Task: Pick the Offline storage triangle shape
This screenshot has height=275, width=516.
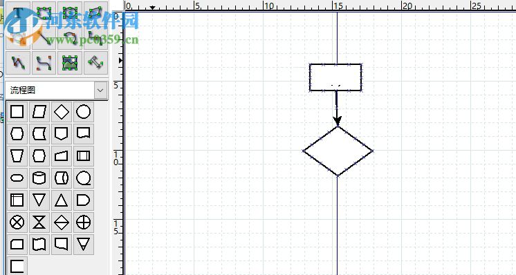Action: pyautogui.click(x=83, y=245)
